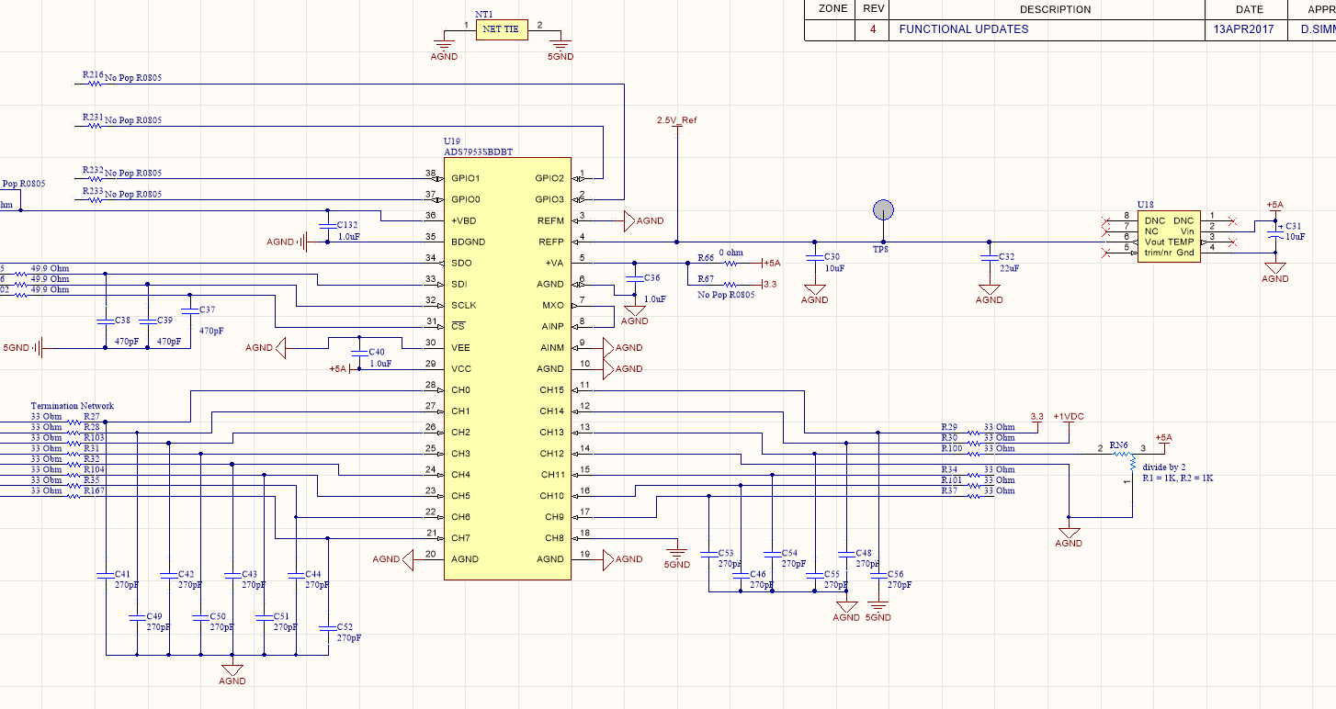Click the R27 resistor designator
The height and width of the screenshot is (709, 1336).
pyautogui.click(x=91, y=416)
